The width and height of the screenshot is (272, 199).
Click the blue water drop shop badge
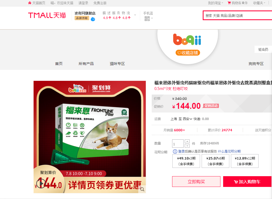(x=93, y=19)
